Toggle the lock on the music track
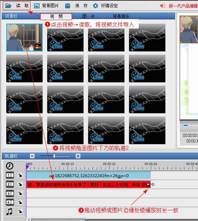The image size is (198, 221). tap(20, 211)
